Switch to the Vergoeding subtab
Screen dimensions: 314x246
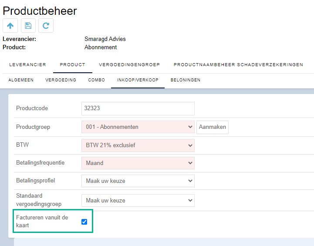tap(61, 80)
